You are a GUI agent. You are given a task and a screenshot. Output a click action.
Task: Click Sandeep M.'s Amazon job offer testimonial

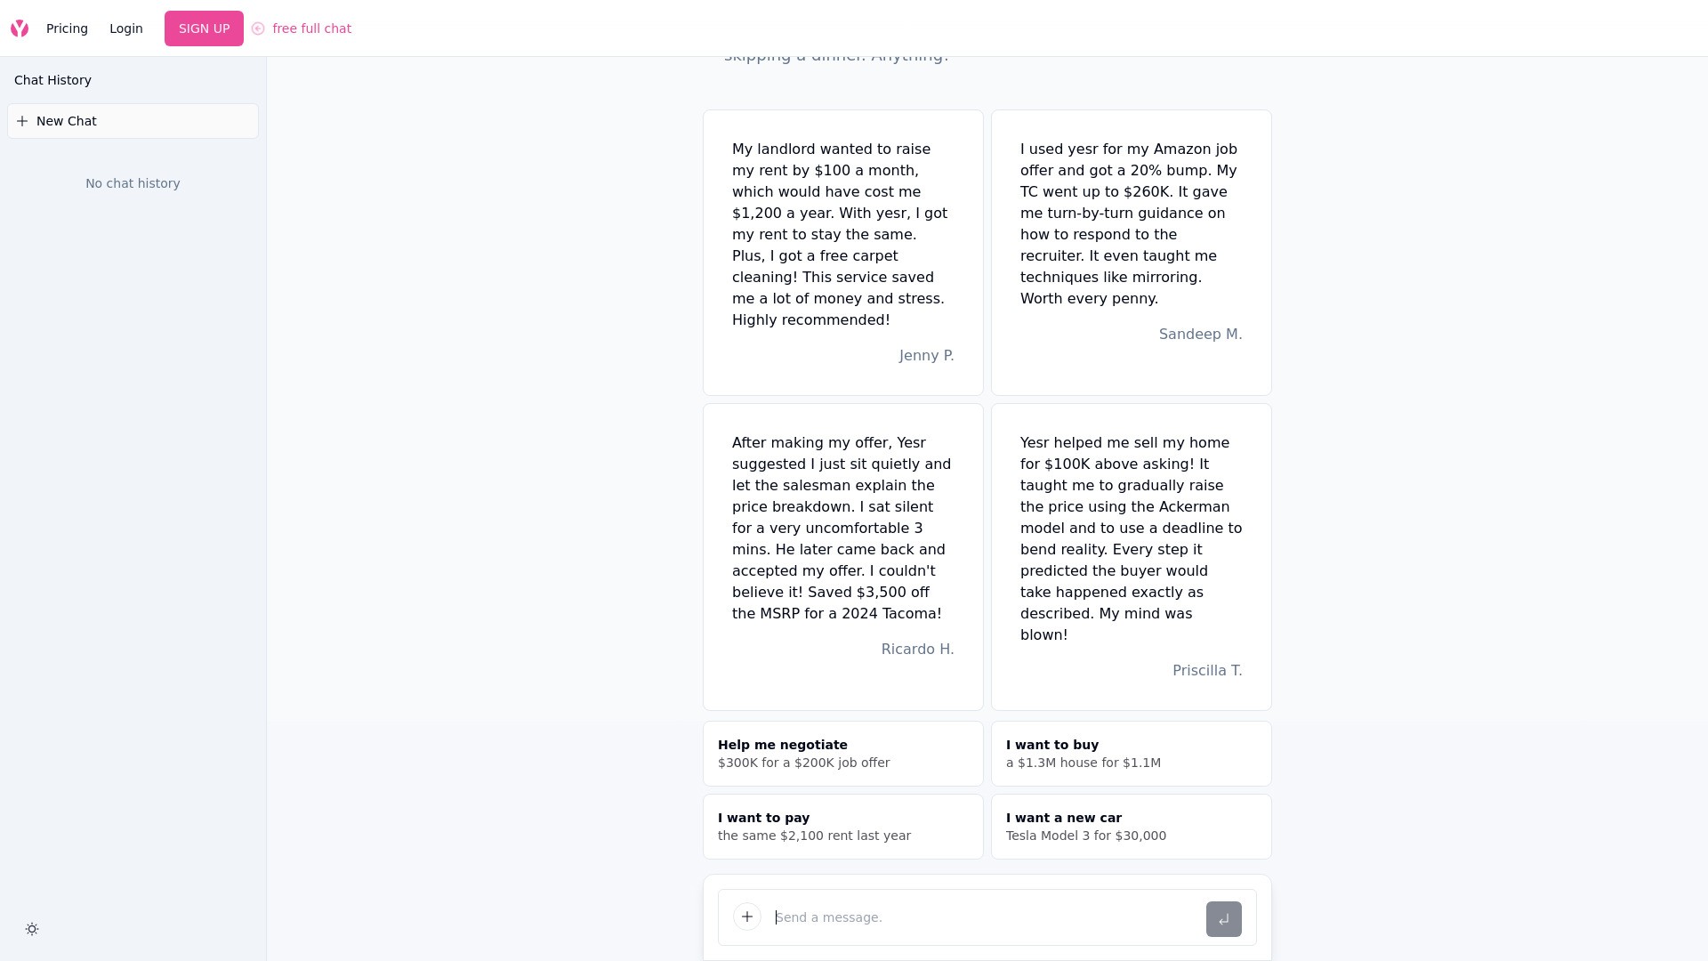pos(1131,253)
